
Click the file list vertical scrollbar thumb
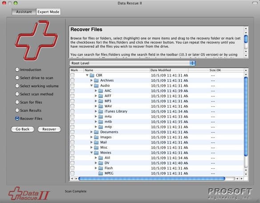246,116
